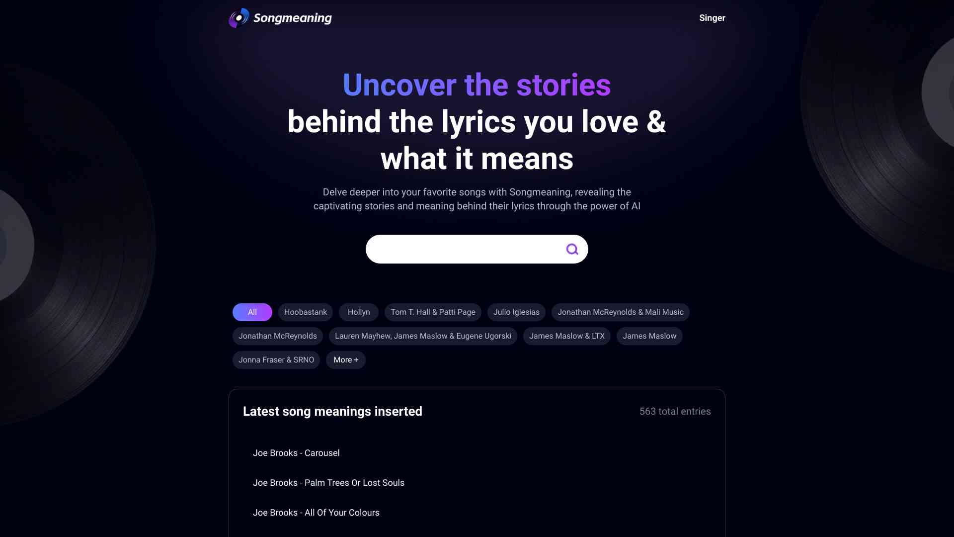Toggle the Hollyn filter tag
Image resolution: width=954 pixels, height=537 pixels.
click(x=358, y=312)
